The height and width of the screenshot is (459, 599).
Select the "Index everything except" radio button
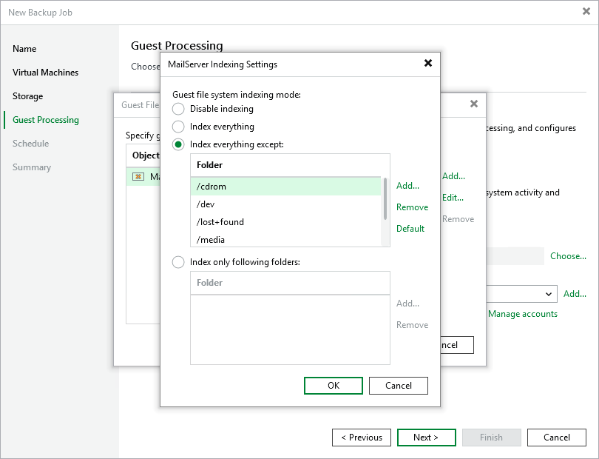click(177, 144)
